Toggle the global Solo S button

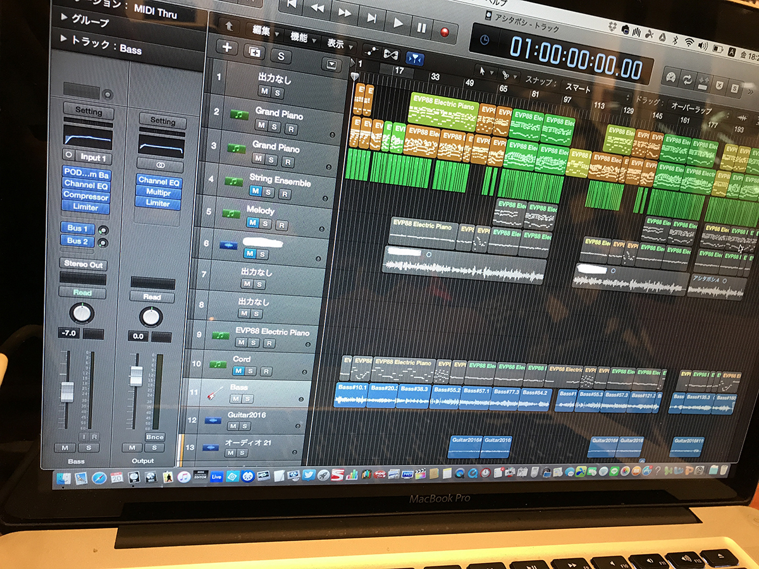click(x=280, y=55)
